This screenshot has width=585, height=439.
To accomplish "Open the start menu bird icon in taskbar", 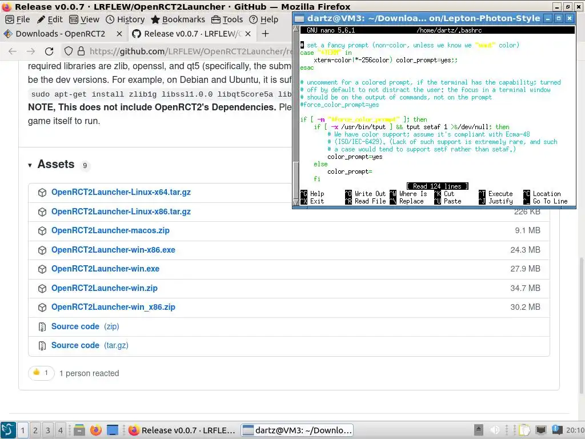I will (x=8, y=430).
